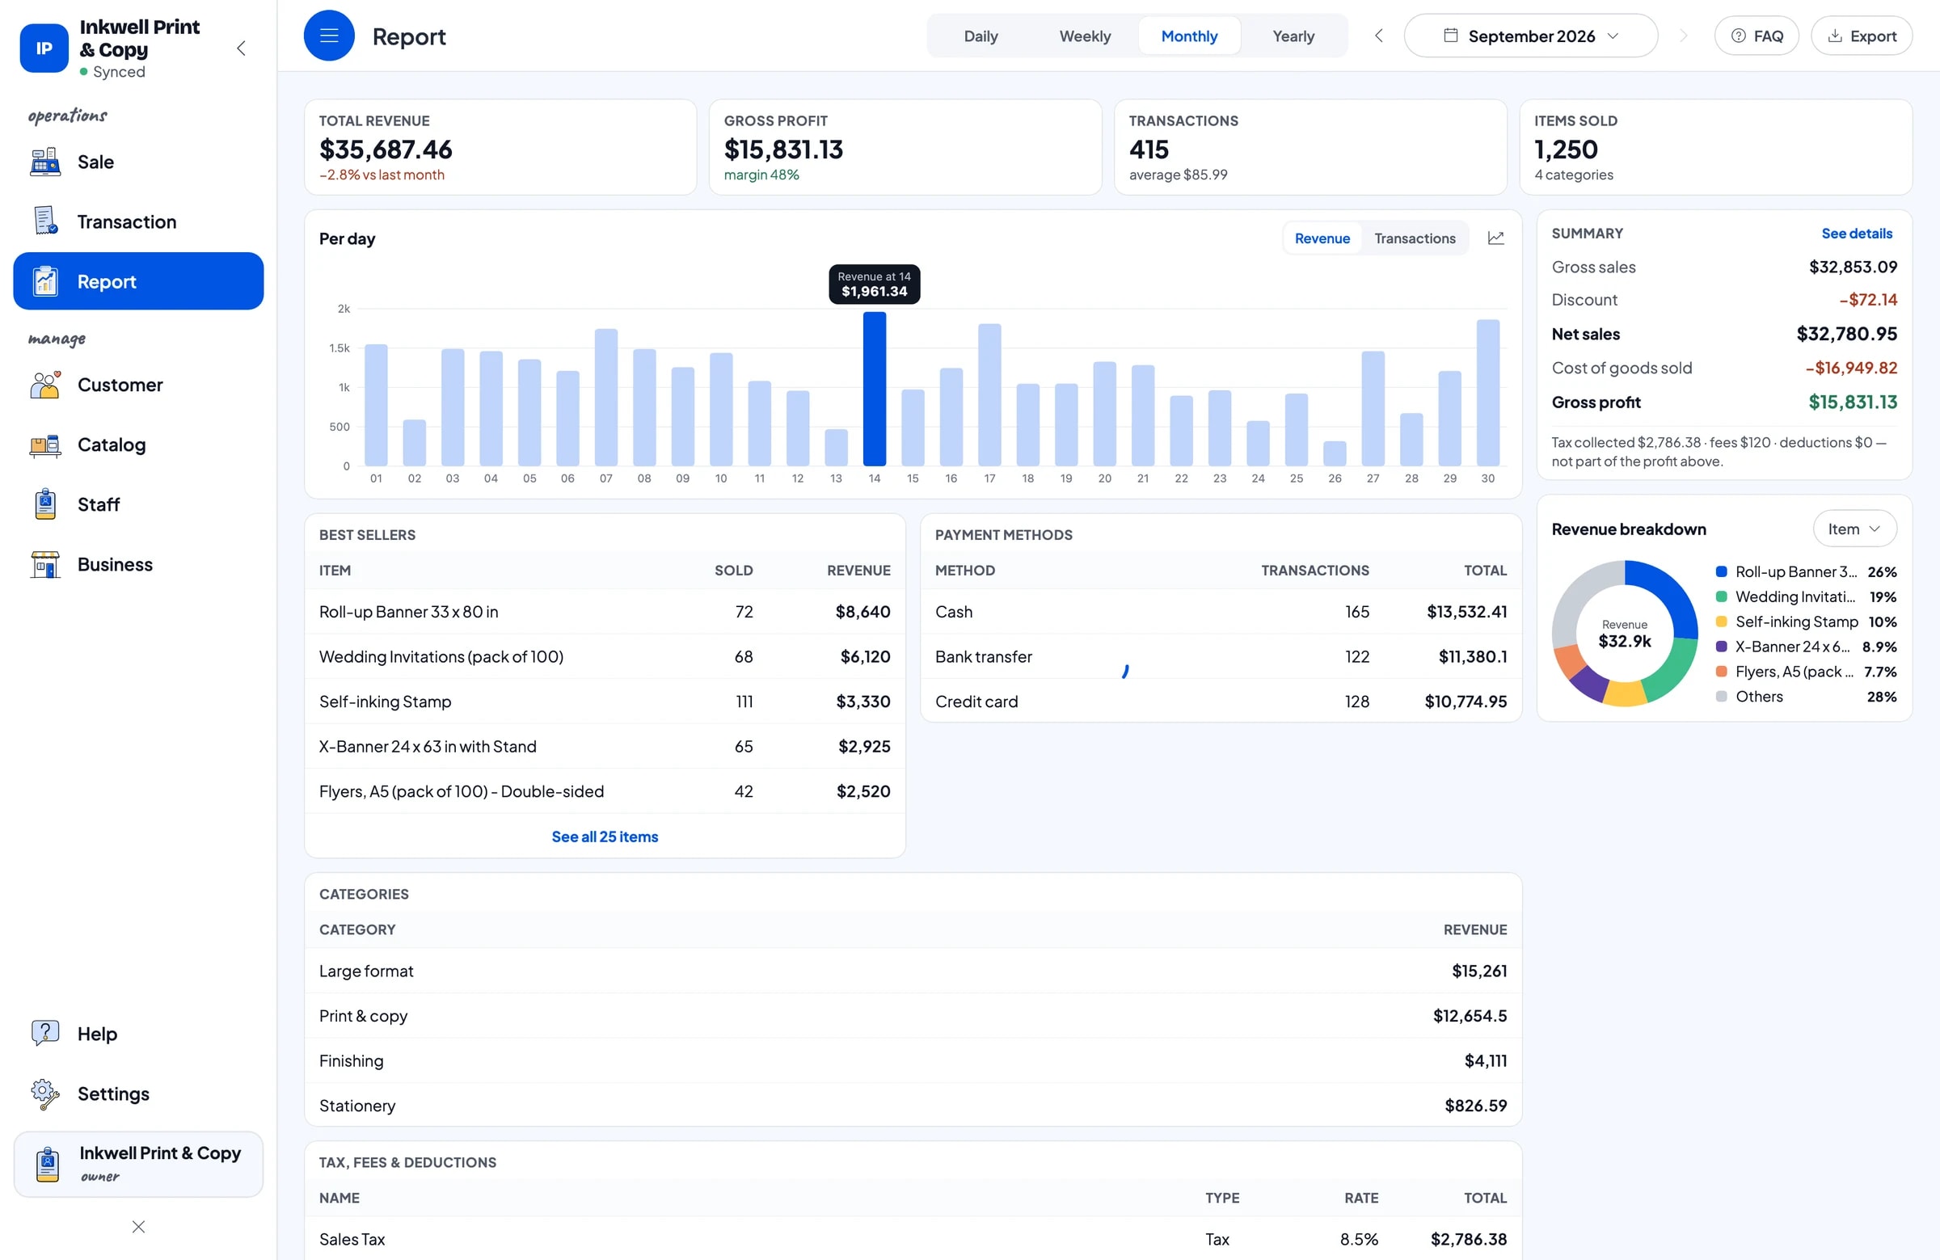Open the Business page
1940x1260 pixels.
tap(138, 564)
